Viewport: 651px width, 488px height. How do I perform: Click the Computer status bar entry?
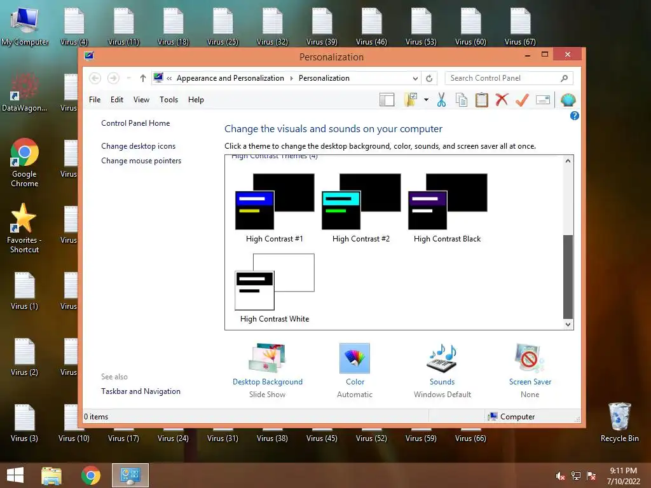coord(512,417)
